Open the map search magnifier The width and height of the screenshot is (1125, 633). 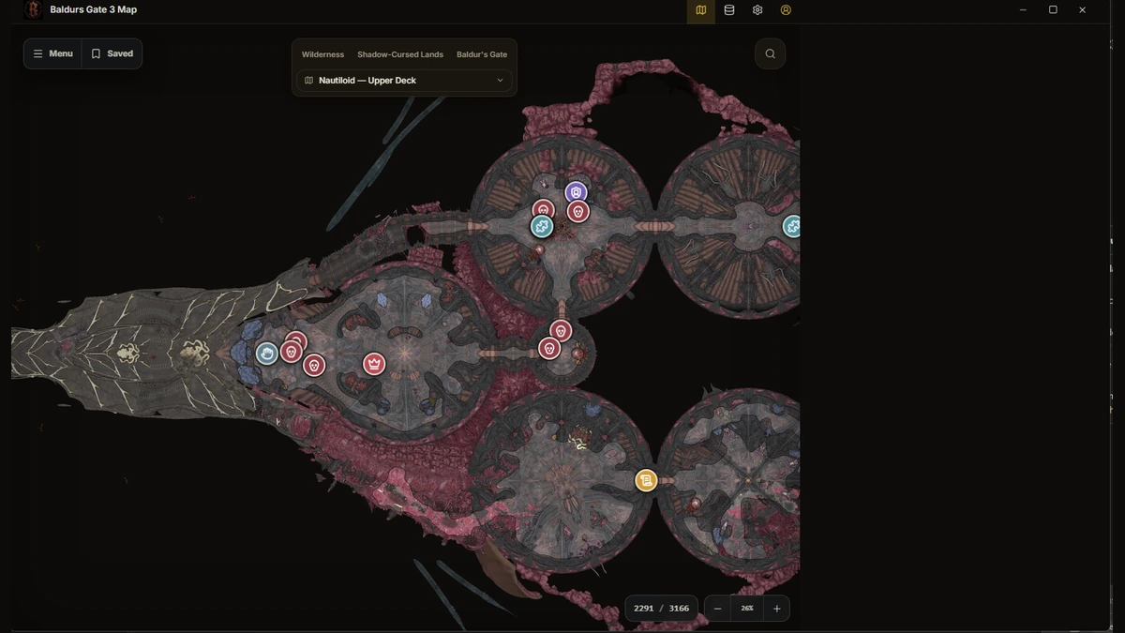(770, 53)
